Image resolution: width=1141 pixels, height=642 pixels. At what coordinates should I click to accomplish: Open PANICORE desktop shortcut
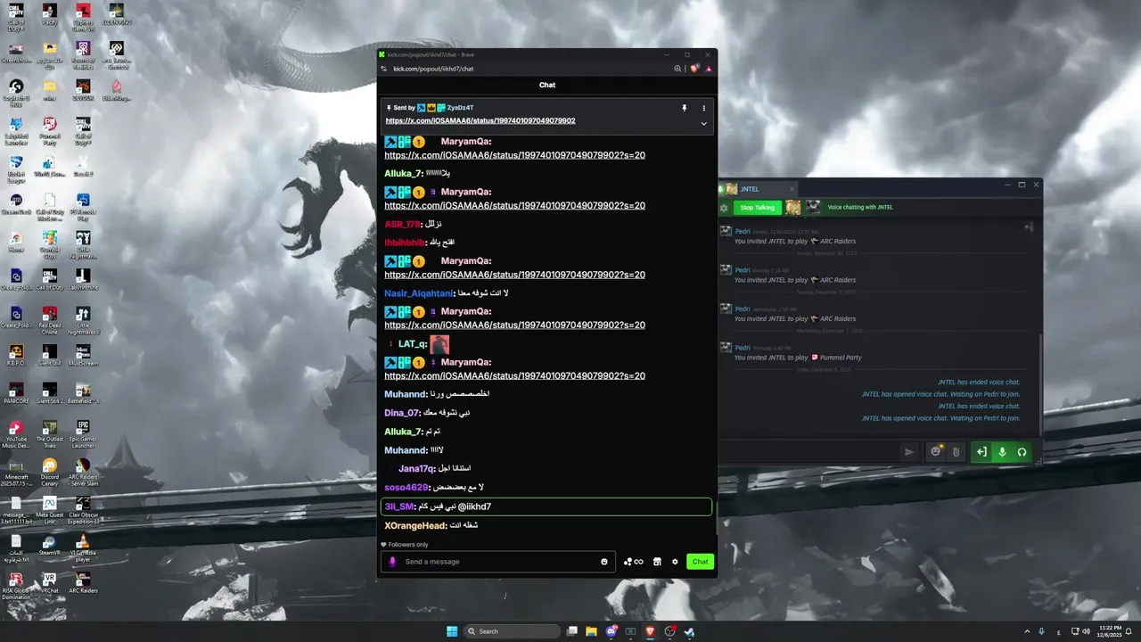pos(16,392)
